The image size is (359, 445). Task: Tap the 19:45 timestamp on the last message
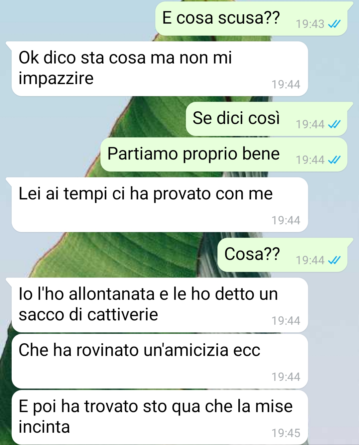tap(286, 433)
